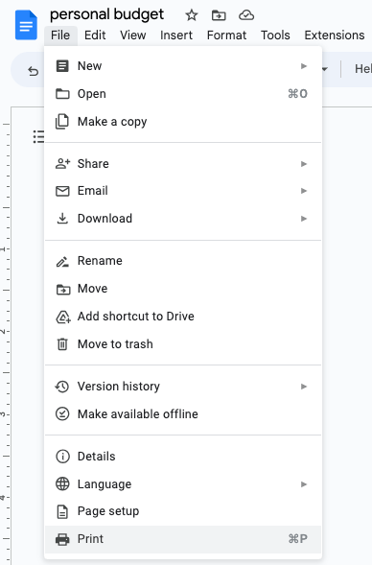
Task: Click the Download arrow icon
Action: [x=62, y=219]
